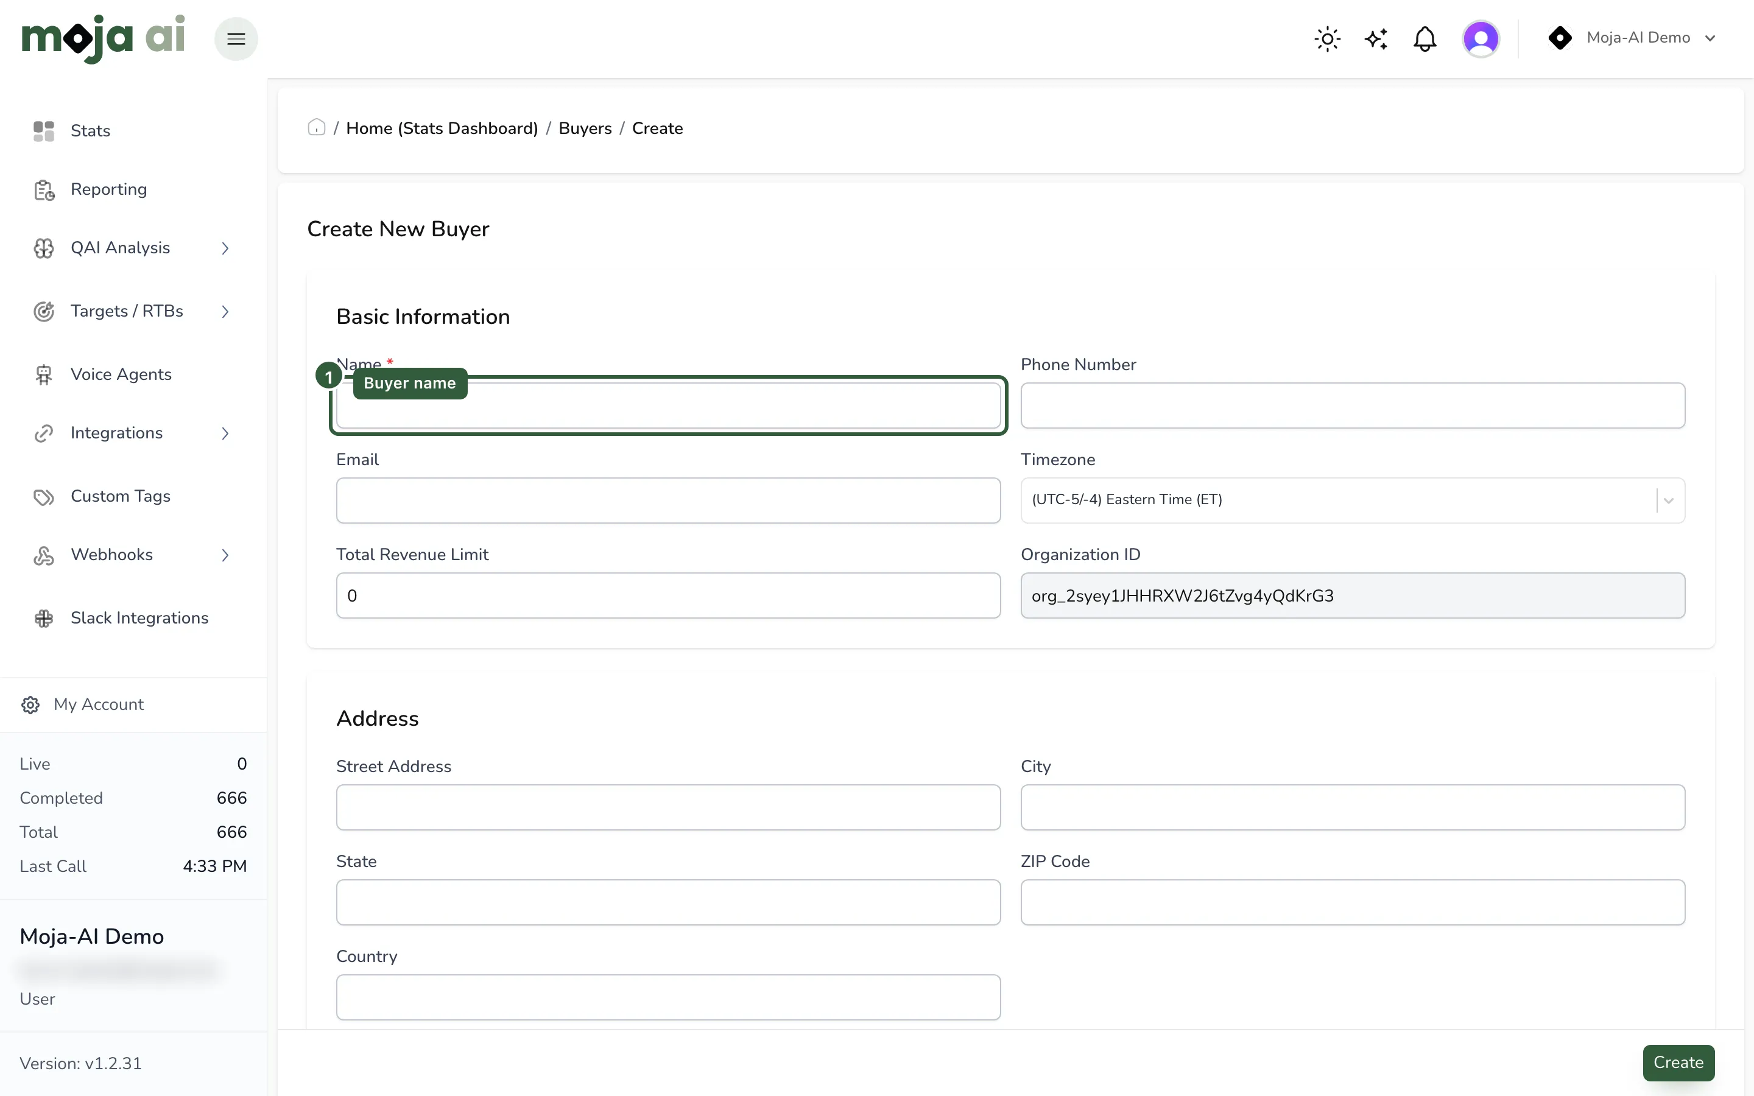
Task: Click the Total Revenue Limit field
Action: pos(668,595)
